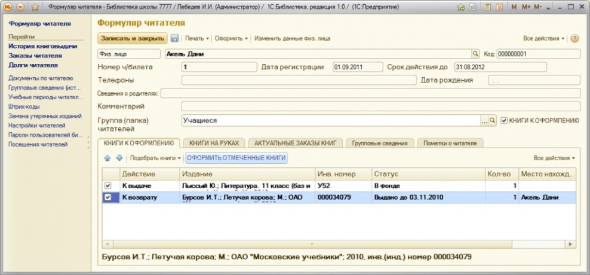Click into the Телефоны input field

click(x=299, y=80)
